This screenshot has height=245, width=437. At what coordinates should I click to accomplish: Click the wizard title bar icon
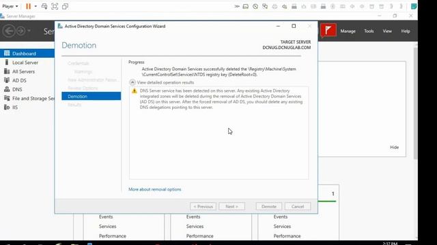(x=60, y=26)
